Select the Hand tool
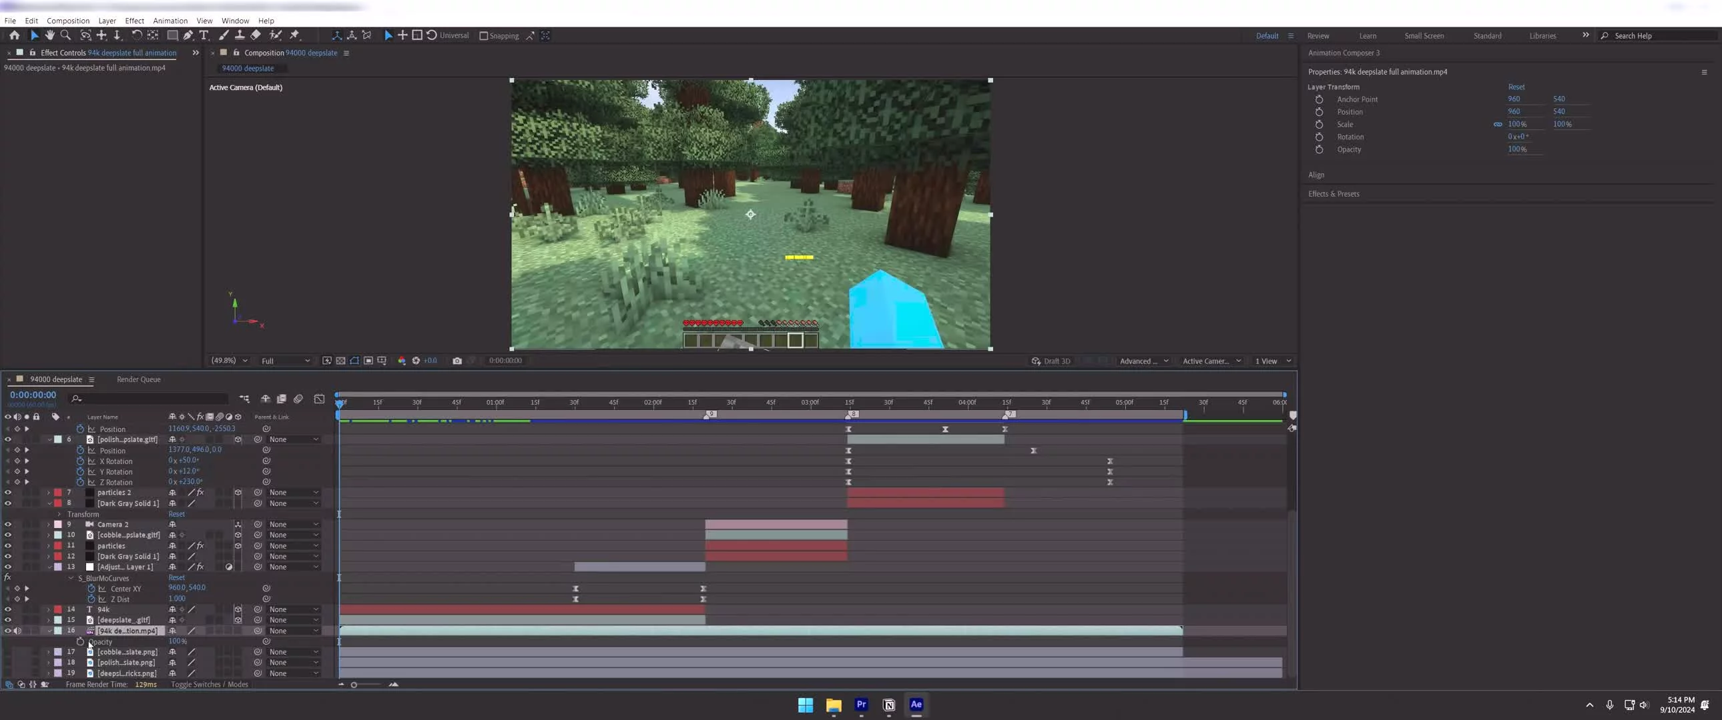This screenshot has width=1722, height=720. pos(49,35)
